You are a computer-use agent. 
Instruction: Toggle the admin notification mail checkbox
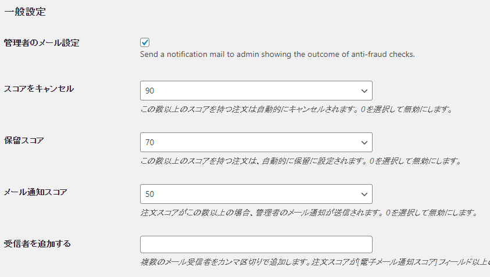pyautogui.click(x=145, y=42)
